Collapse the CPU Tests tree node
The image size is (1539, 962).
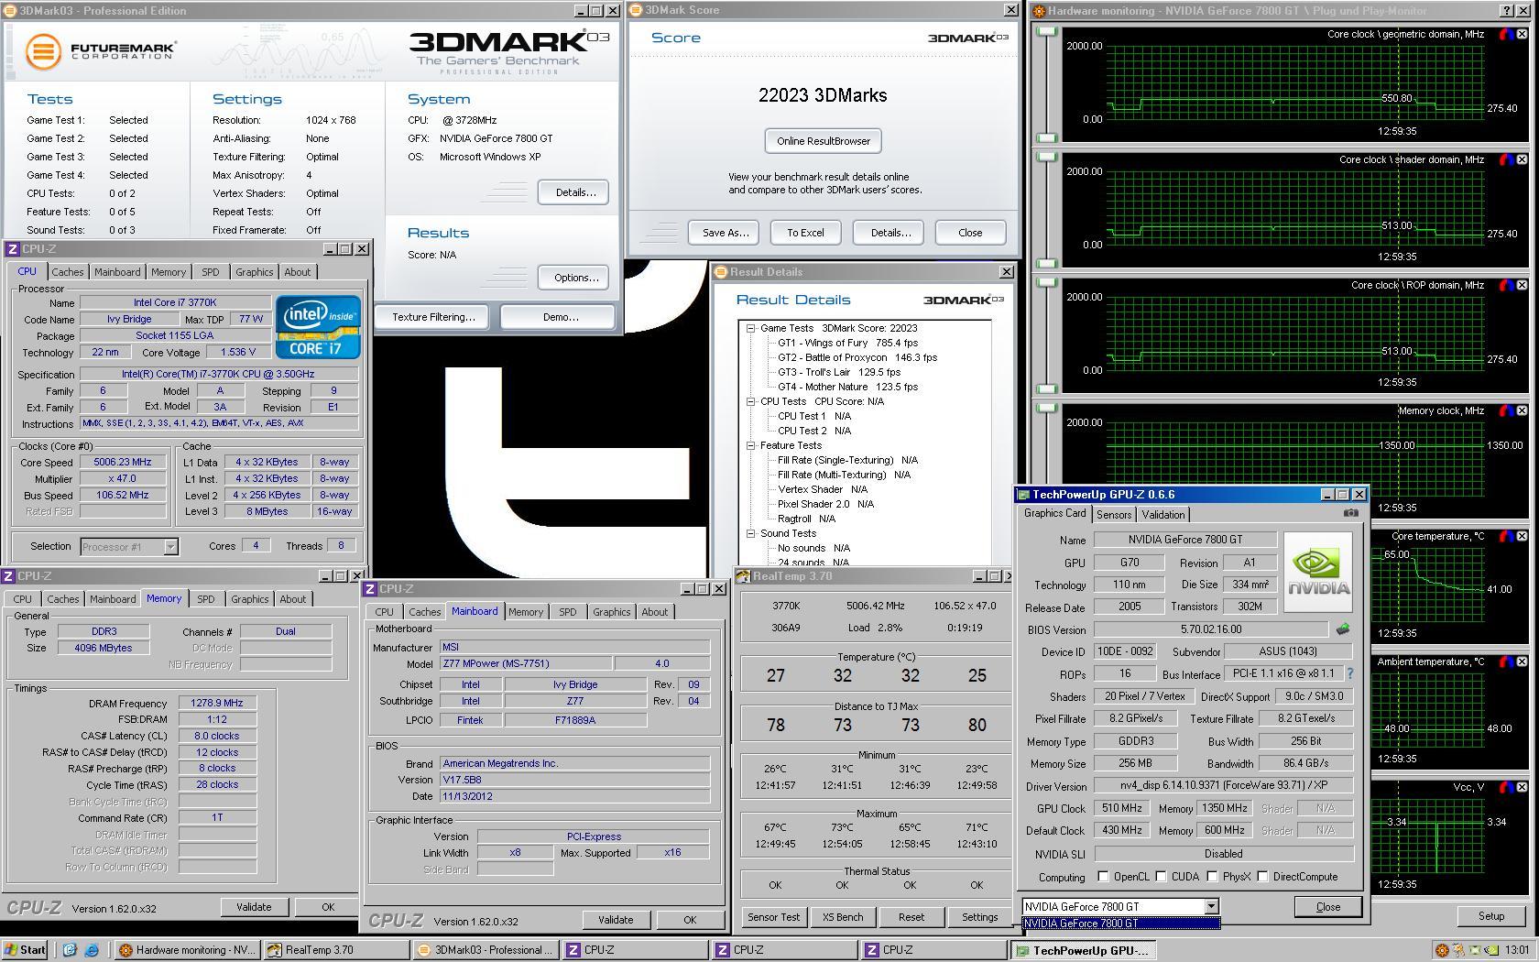coord(750,401)
